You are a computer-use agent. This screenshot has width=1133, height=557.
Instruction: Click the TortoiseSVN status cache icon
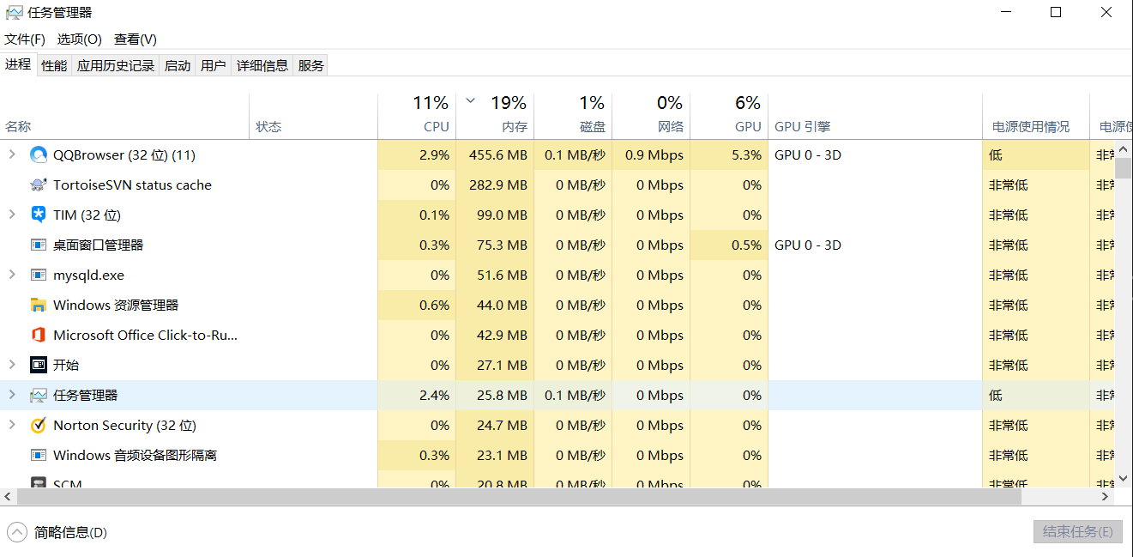[x=39, y=185]
